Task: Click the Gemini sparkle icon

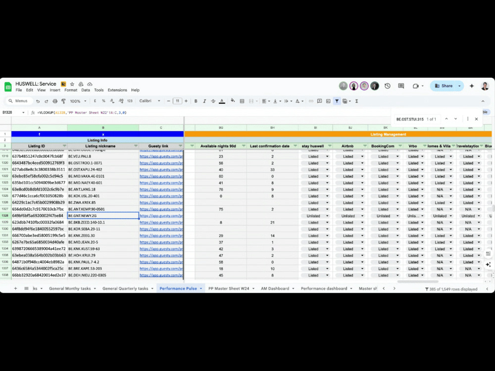Action: [x=472, y=86]
